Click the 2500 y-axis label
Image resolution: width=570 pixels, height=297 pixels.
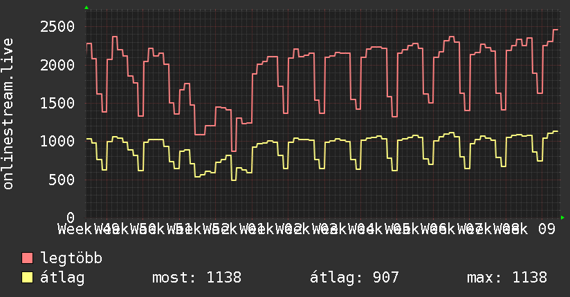(57, 26)
